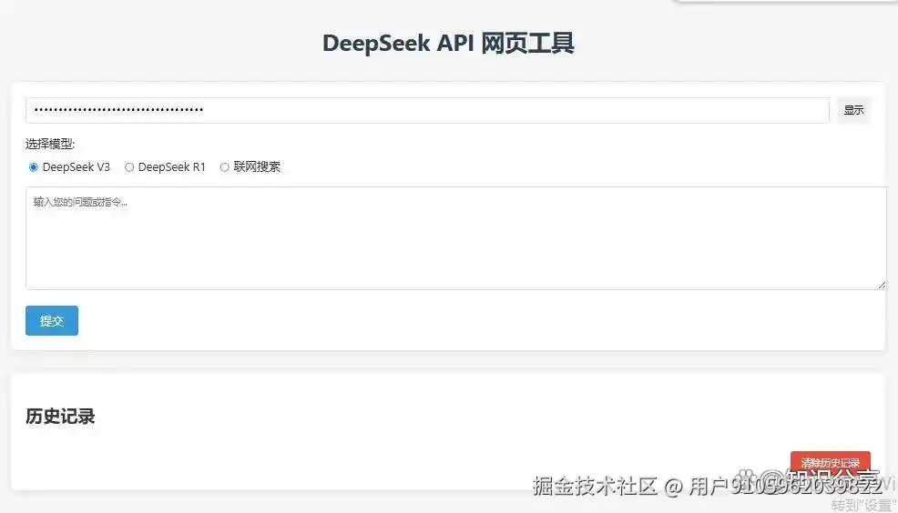Click the question textarea labeled 输入您的问题或指令
This screenshot has width=898, height=513.
point(456,238)
